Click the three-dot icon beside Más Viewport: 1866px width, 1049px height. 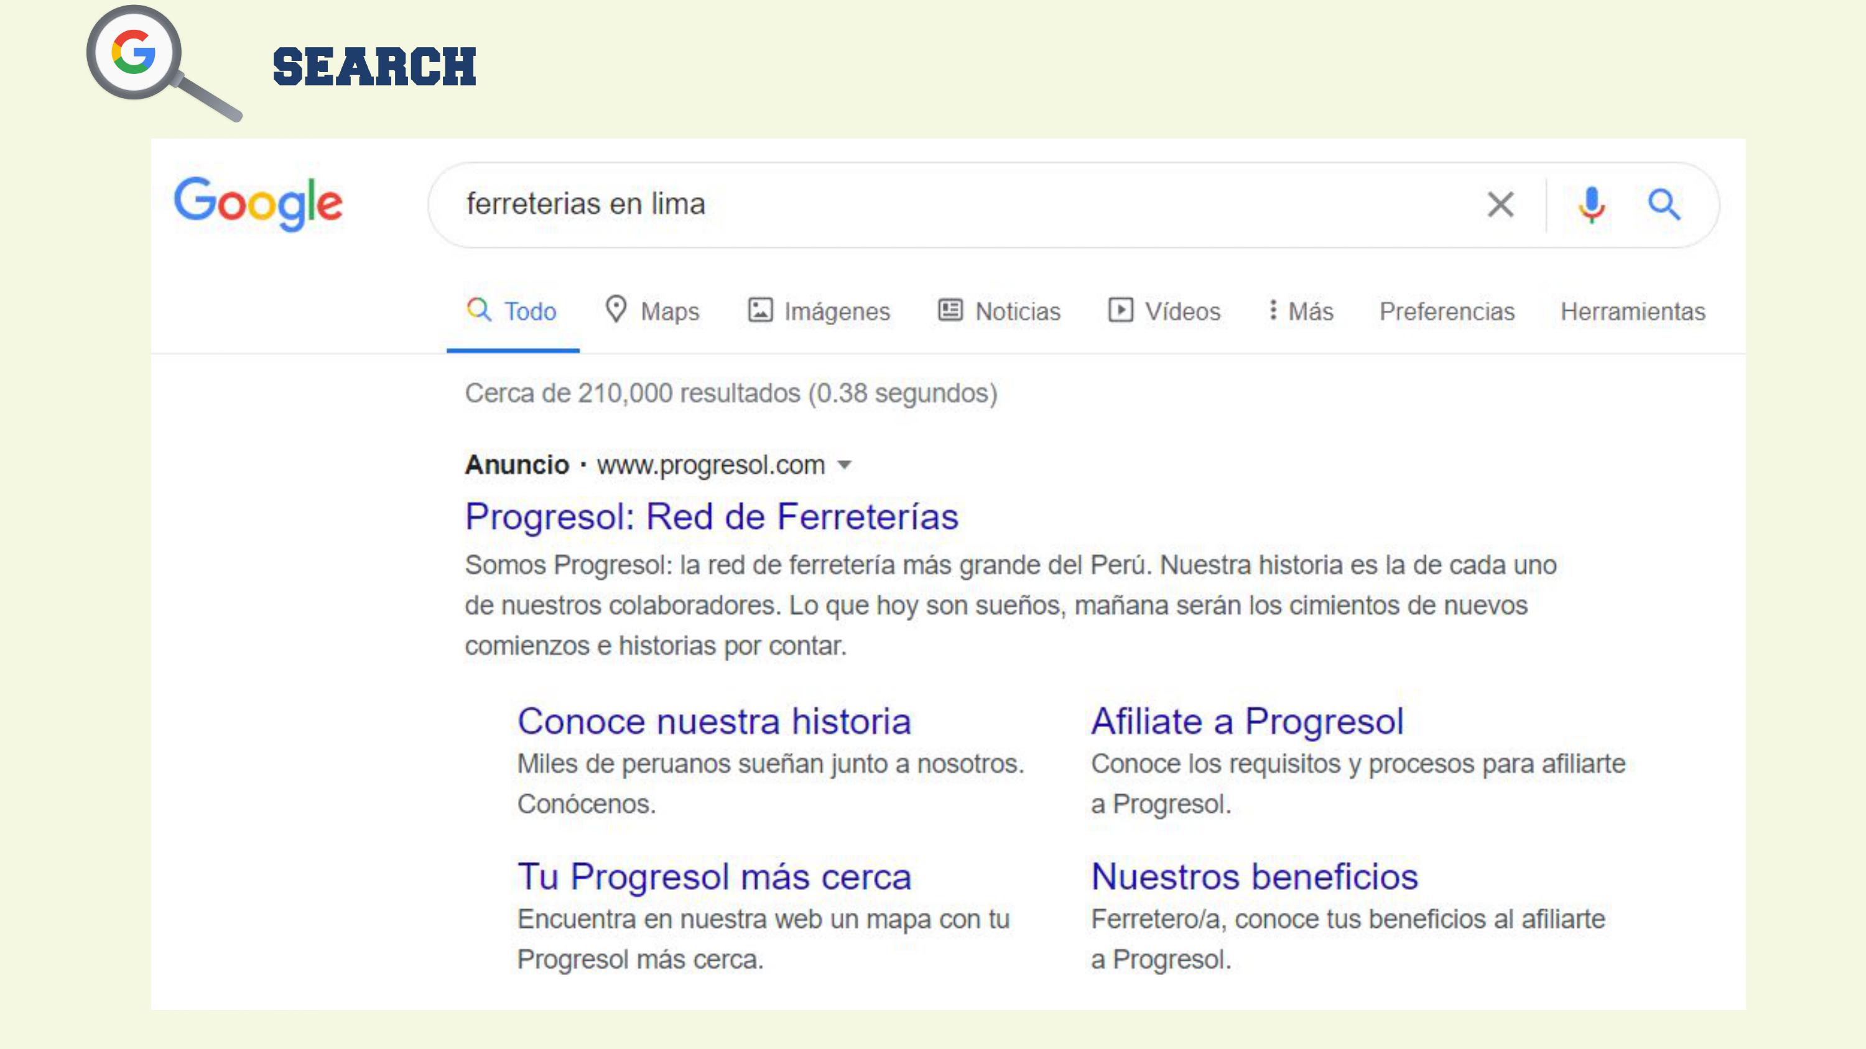[1273, 310]
